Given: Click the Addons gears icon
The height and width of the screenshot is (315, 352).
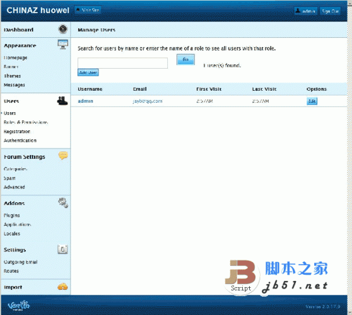Looking at the screenshot, I should tap(63, 203).
